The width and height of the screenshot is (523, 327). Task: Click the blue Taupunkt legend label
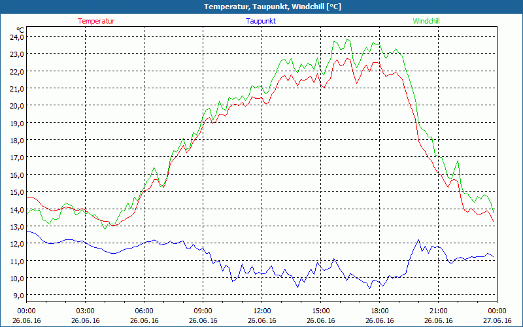point(261,21)
